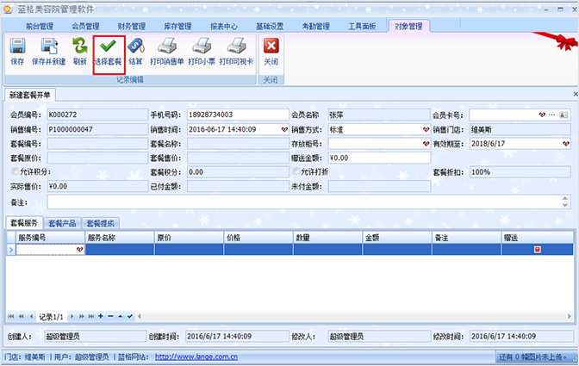
Task: Click the red 关闭 close icon
Action: [271, 47]
